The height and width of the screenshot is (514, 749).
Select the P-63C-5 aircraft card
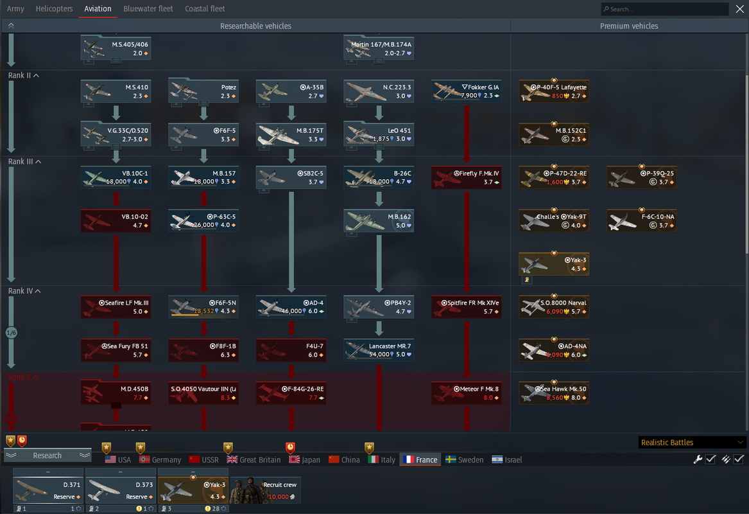[x=203, y=221]
